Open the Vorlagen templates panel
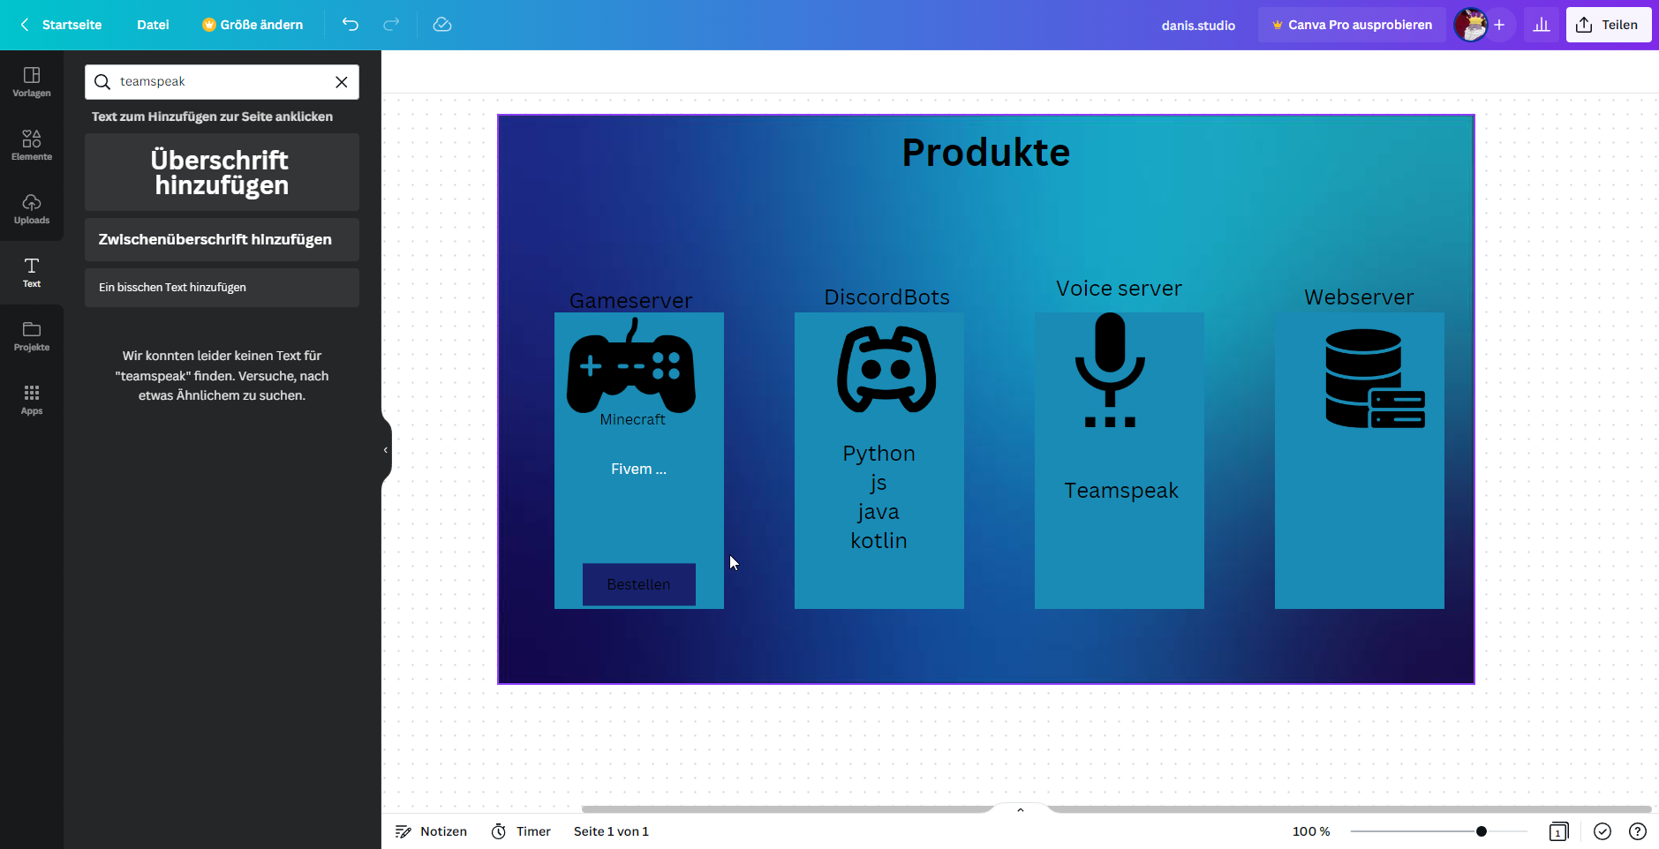Screen dimensions: 1659x849 pos(32,81)
